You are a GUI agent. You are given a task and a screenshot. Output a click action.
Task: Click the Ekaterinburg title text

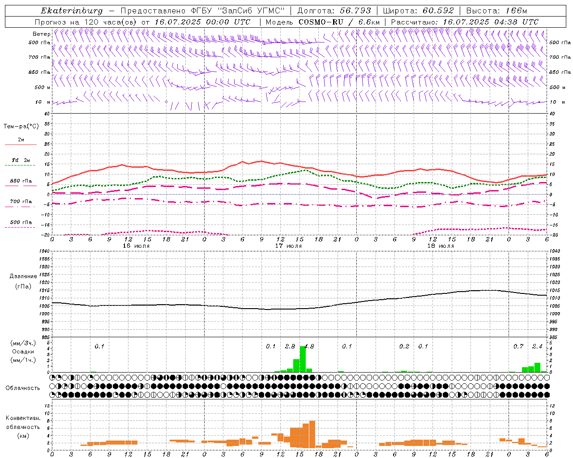point(72,11)
